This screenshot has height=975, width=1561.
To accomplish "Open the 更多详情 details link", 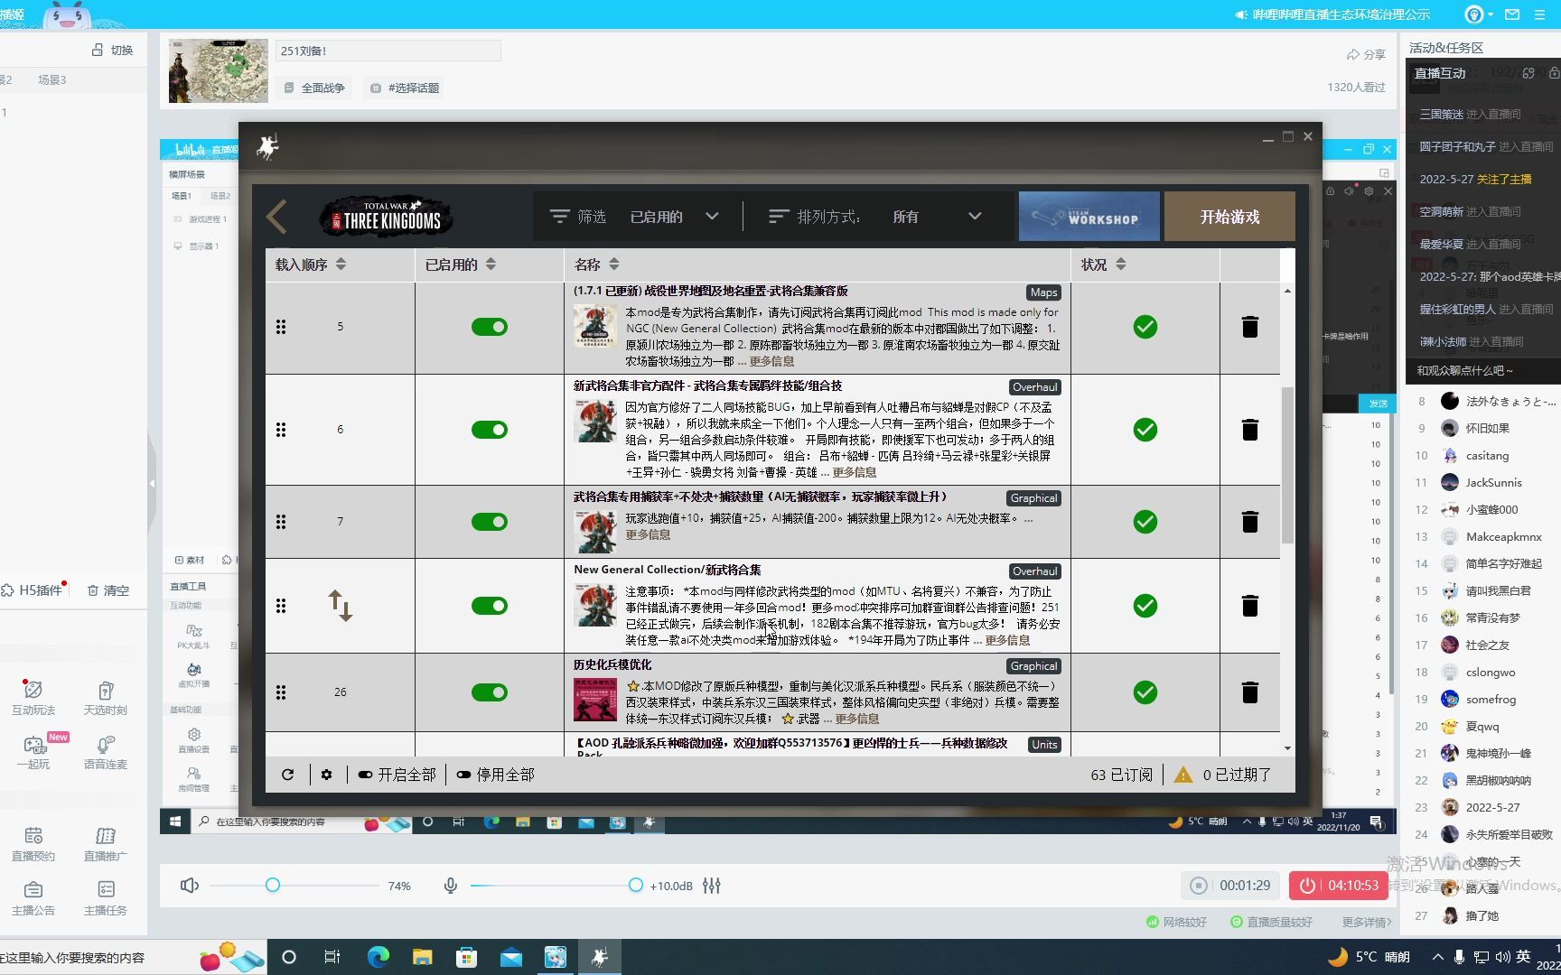I will (1367, 922).
